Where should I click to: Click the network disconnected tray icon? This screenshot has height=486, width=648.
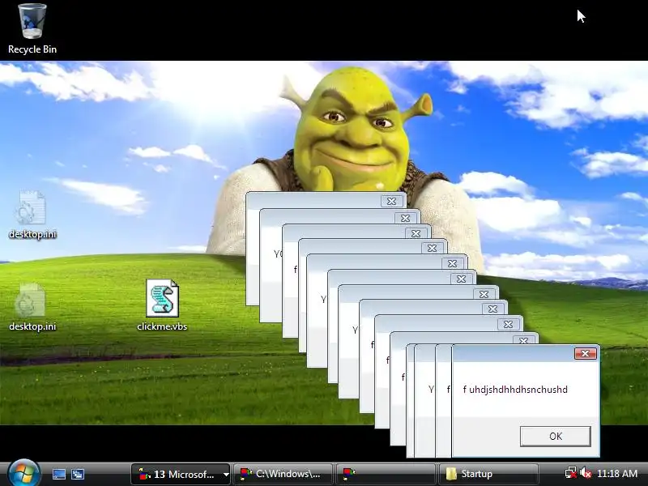(571, 473)
